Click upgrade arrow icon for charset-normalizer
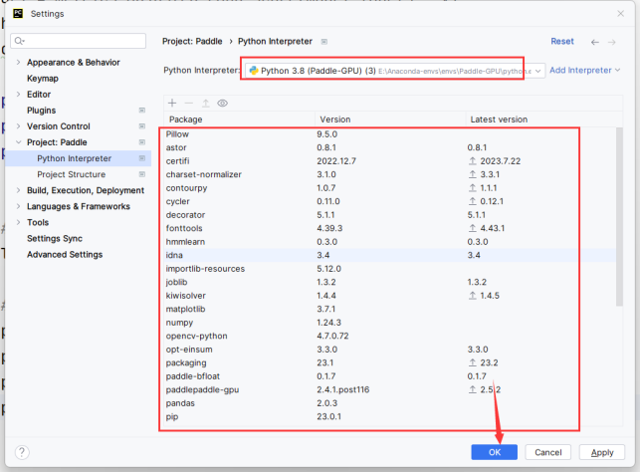 [x=472, y=174]
